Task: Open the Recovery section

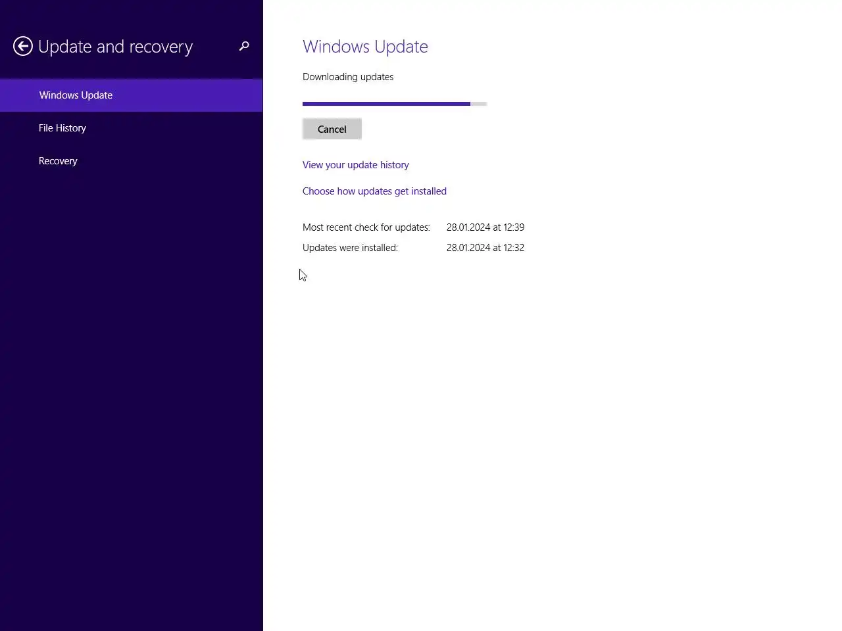Action: click(132, 161)
